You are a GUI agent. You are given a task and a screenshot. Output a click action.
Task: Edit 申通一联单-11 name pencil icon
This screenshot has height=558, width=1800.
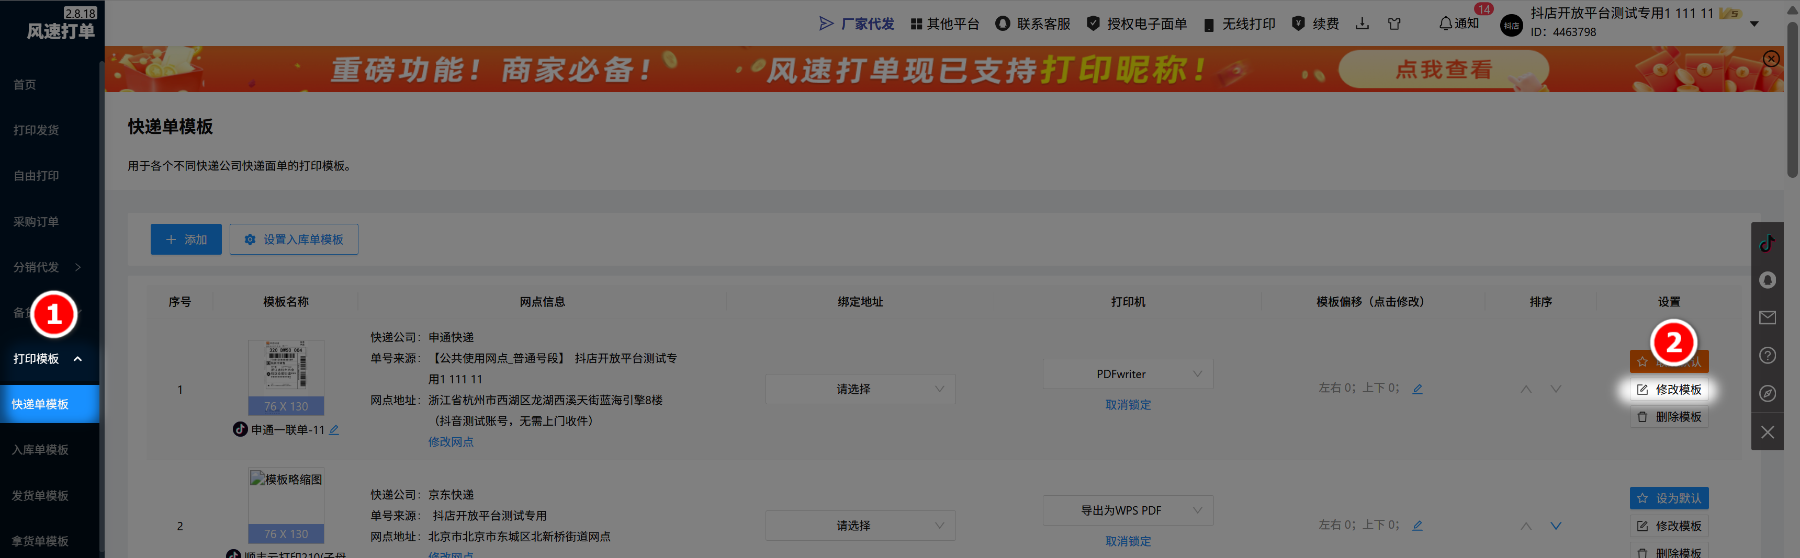click(x=334, y=429)
